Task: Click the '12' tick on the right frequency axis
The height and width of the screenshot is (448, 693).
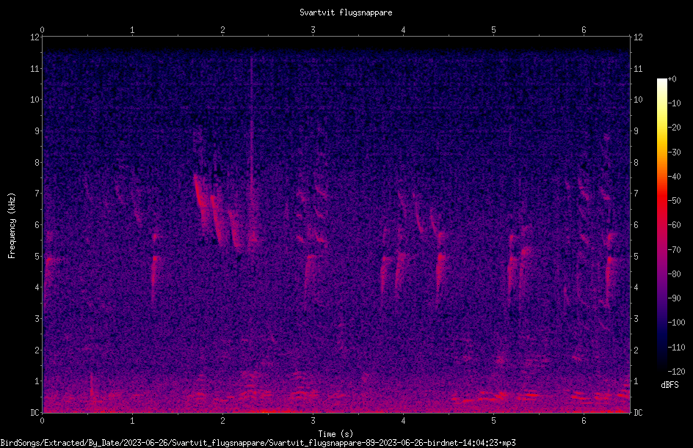Action: pyautogui.click(x=638, y=37)
